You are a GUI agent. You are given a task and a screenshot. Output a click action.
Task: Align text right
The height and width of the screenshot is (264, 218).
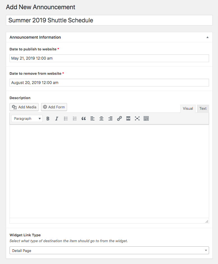tap(110, 118)
